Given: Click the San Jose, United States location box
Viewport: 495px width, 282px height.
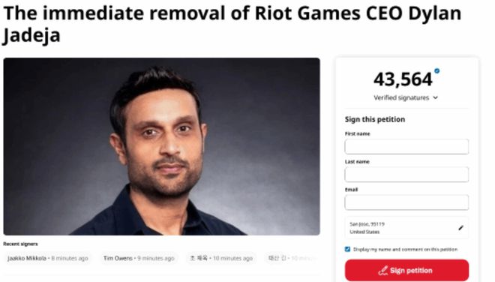Looking at the screenshot, I should 406,228.
